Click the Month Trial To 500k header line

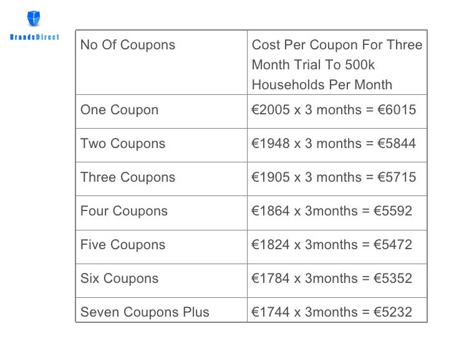[x=313, y=65]
